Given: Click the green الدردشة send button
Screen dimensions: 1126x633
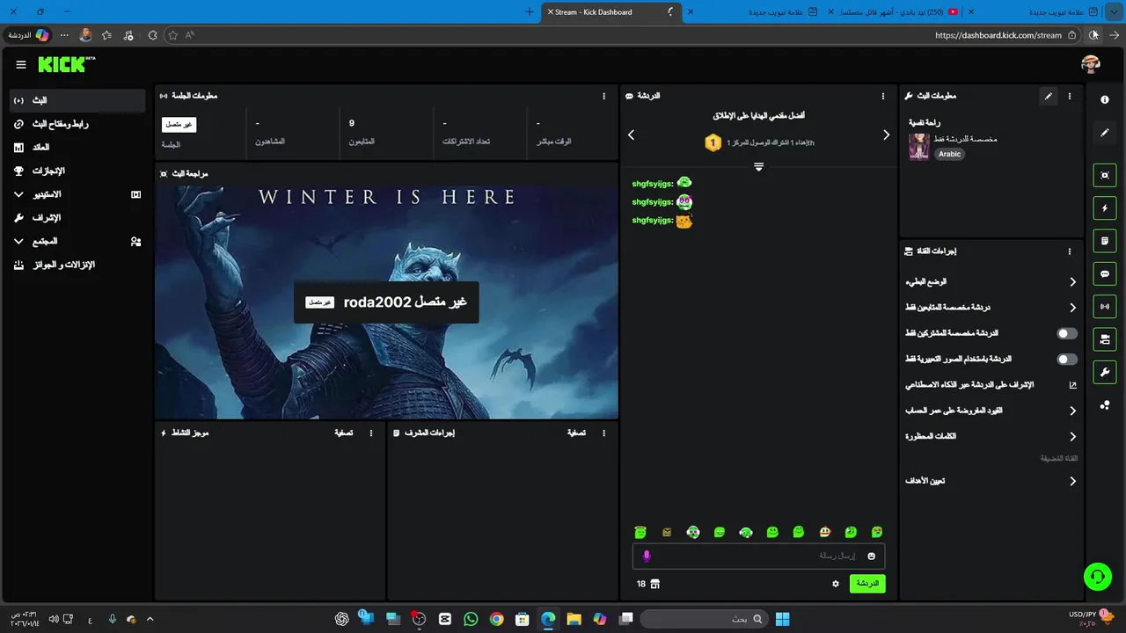Looking at the screenshot, I should (867, 584).
